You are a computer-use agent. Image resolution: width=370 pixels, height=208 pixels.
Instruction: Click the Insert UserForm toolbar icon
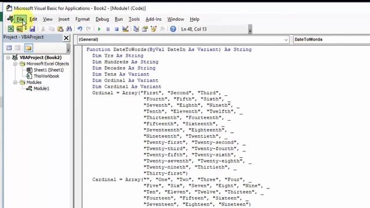pyautogui.click(x=19, y=29)
